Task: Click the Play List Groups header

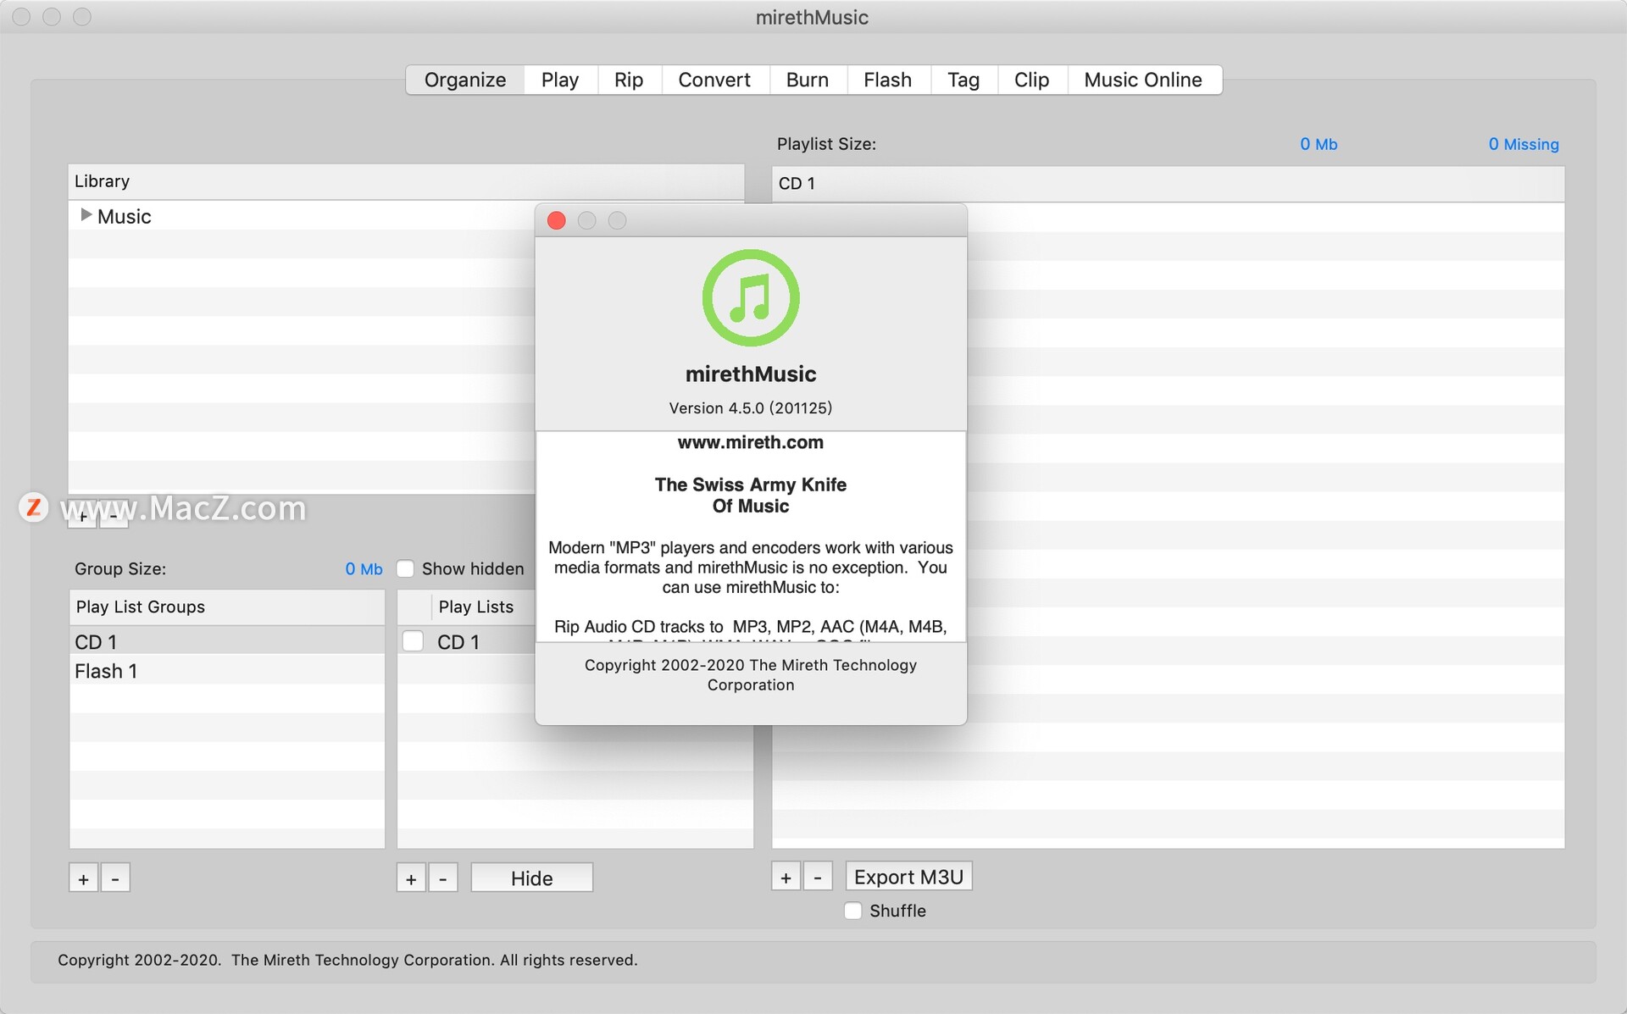Action: click(227, 607)
